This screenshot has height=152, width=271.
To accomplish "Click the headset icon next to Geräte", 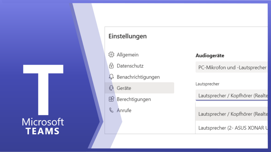I will point(111,88).
